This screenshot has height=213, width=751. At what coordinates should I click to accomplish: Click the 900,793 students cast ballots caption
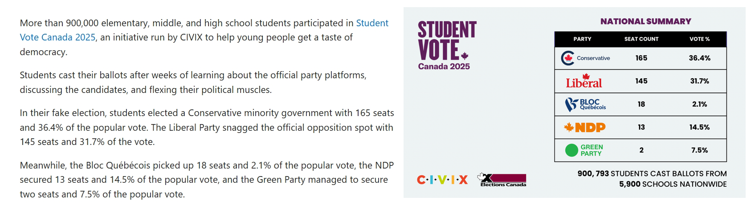[x=652, y=179]
